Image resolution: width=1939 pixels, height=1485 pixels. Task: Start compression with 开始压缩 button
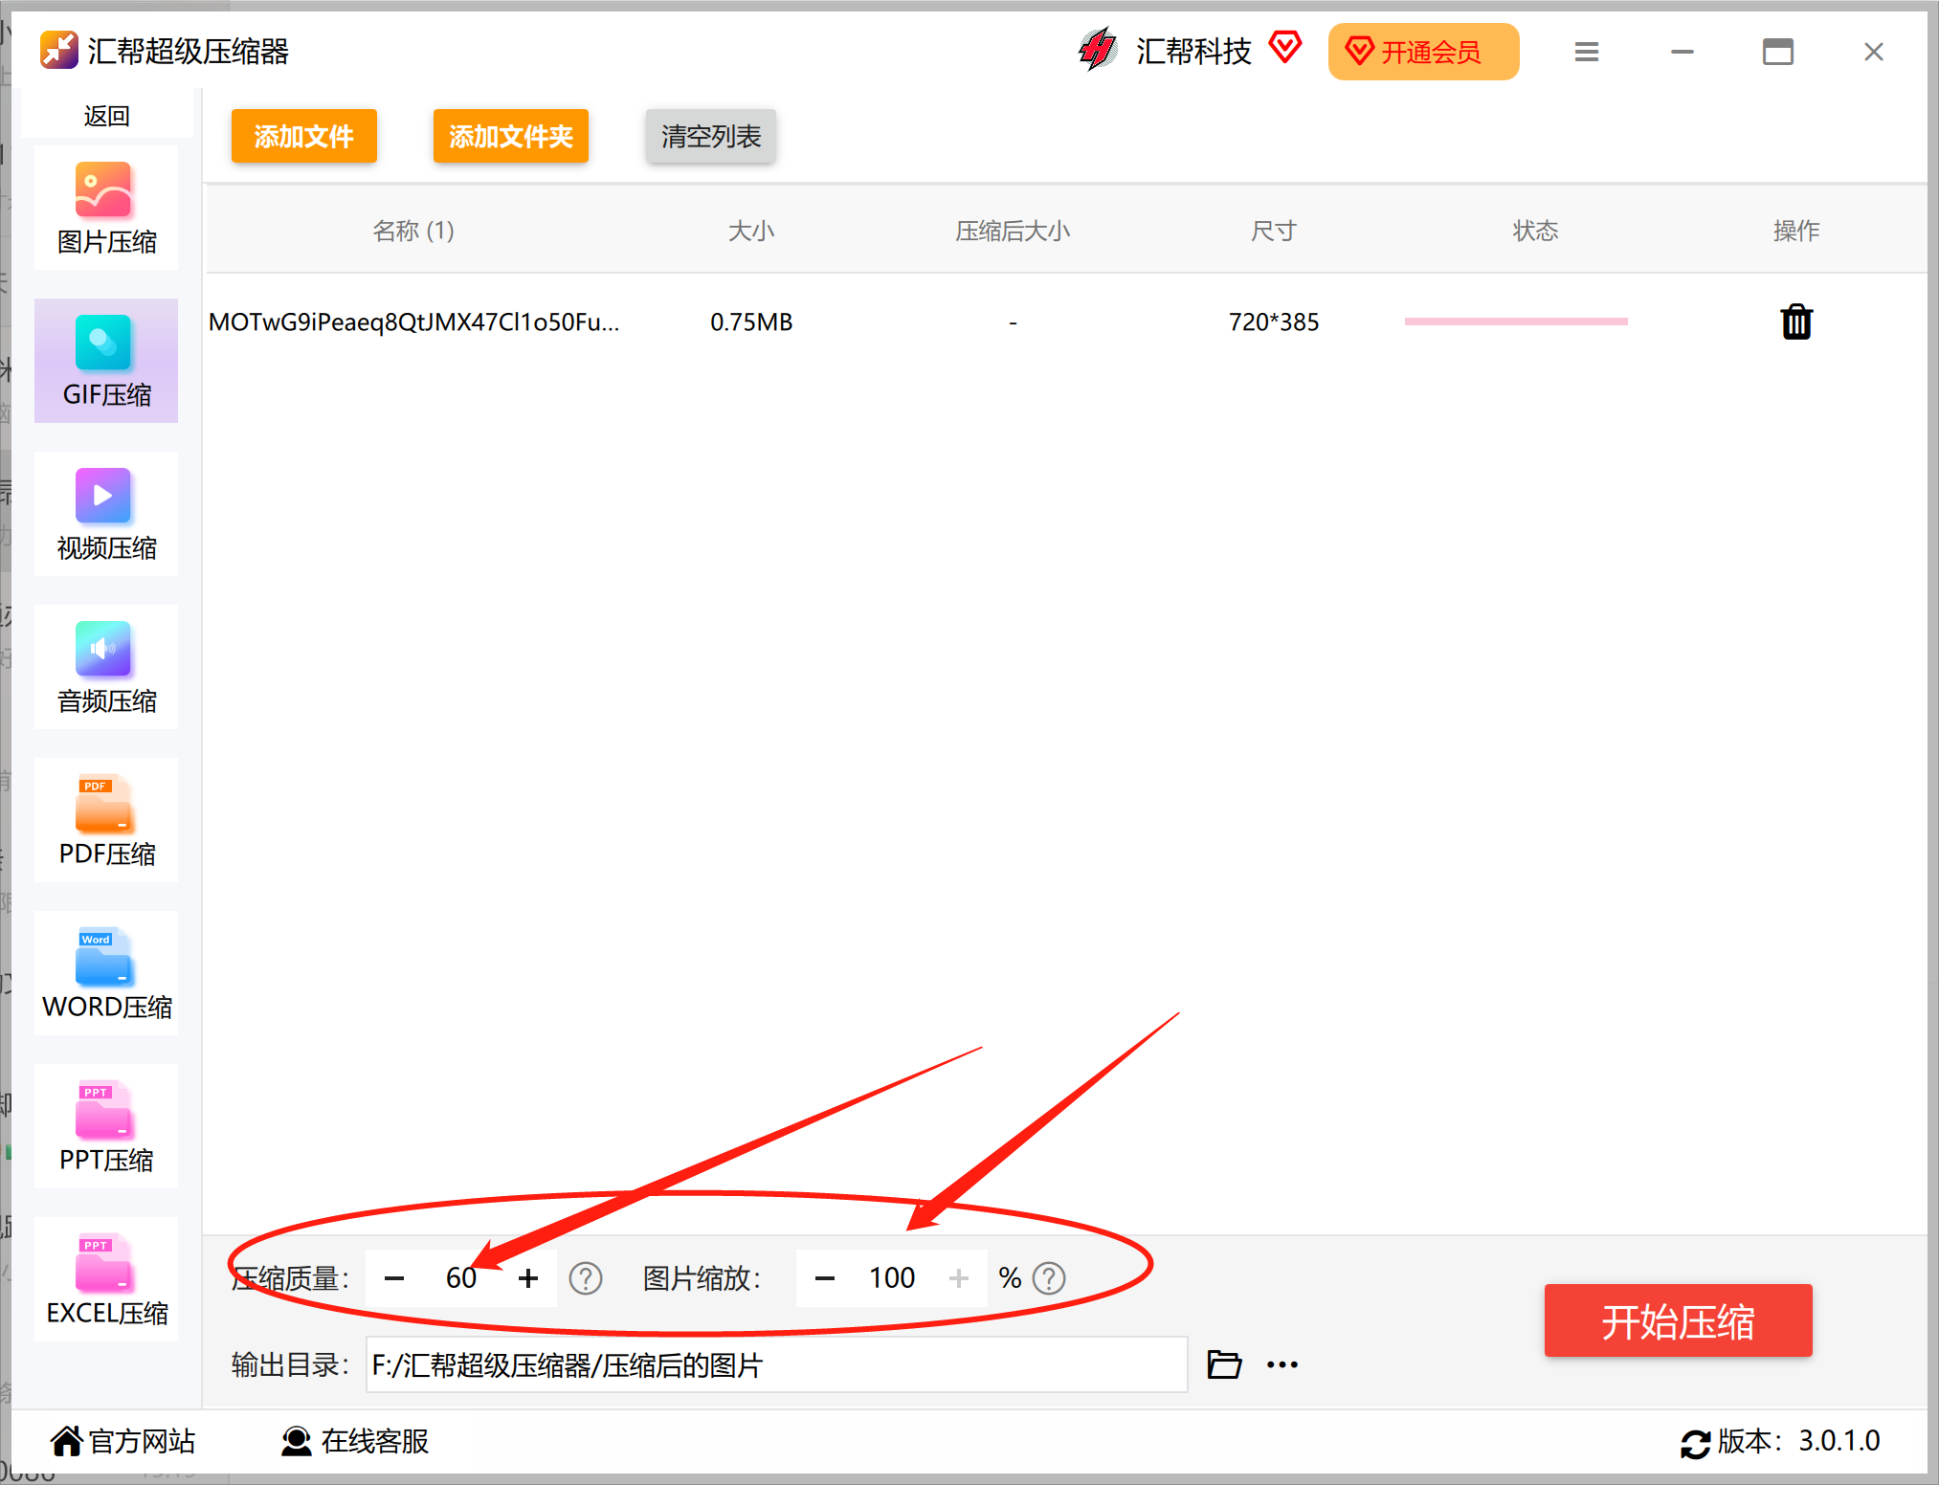click(1678, 1320)
